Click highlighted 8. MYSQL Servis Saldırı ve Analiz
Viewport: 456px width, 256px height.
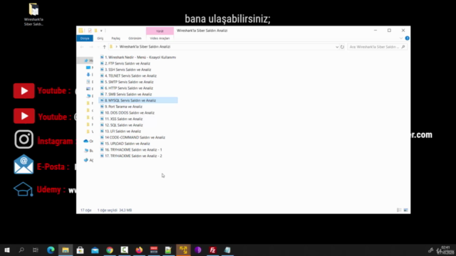coord(138,100)
